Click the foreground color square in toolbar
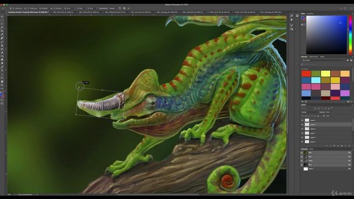The width and height of the screenshot is (354, 199). [1, 95]
